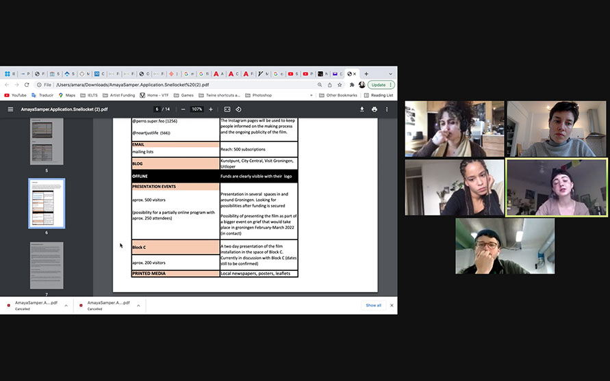The image size is (610, 381).
Task: Click the Chrome Update button
Action: pyautogui.click(x=379, y=85)
